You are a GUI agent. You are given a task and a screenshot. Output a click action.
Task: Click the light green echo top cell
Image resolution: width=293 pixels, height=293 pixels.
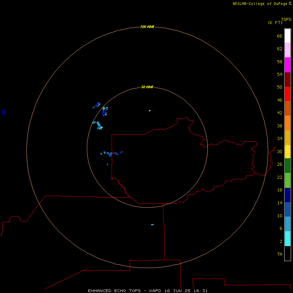(104, 108)
